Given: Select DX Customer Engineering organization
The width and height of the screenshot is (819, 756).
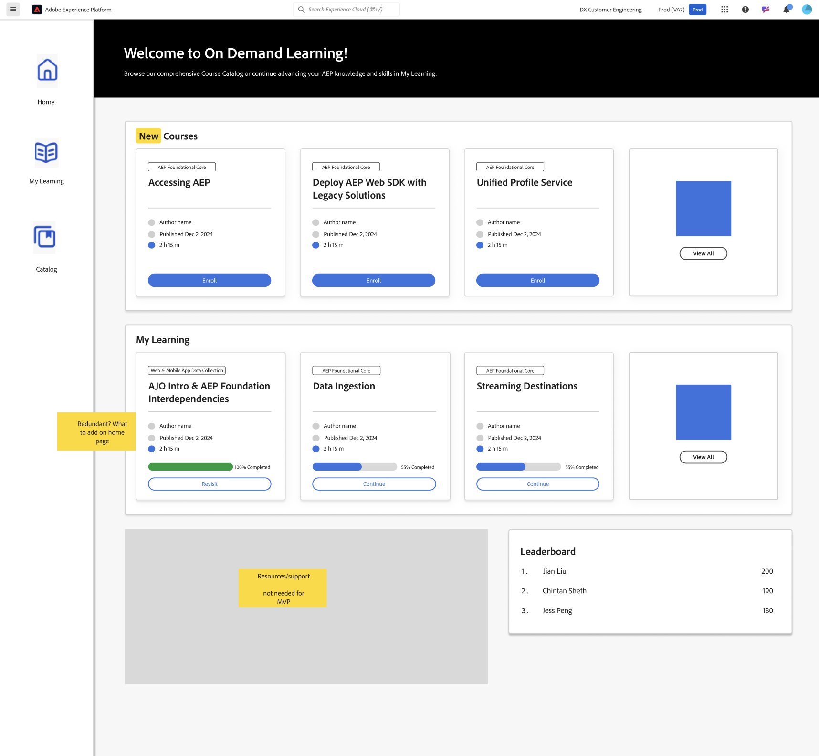Looking at the screenshot, I should pyautogui.click(x=610, y=10).
